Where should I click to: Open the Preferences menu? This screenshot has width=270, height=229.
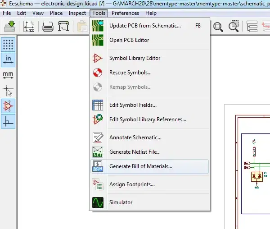tap(125, 13)
